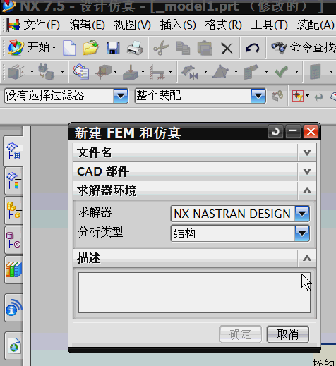This screenshot has width=336, height=366.
Task: Delete with the X icon in toolbar
Action: (x=227, y=49)
